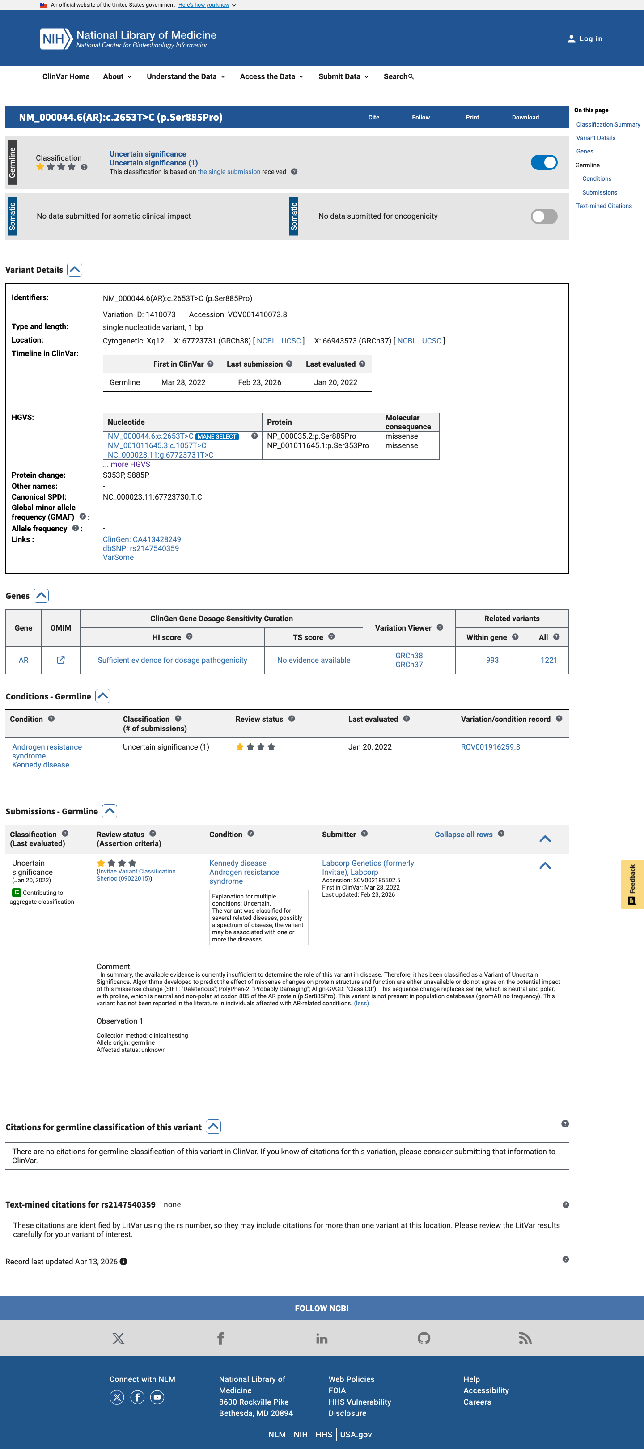
Task: Expand the Here's how you know dropdown
Action: pos(207,5)
